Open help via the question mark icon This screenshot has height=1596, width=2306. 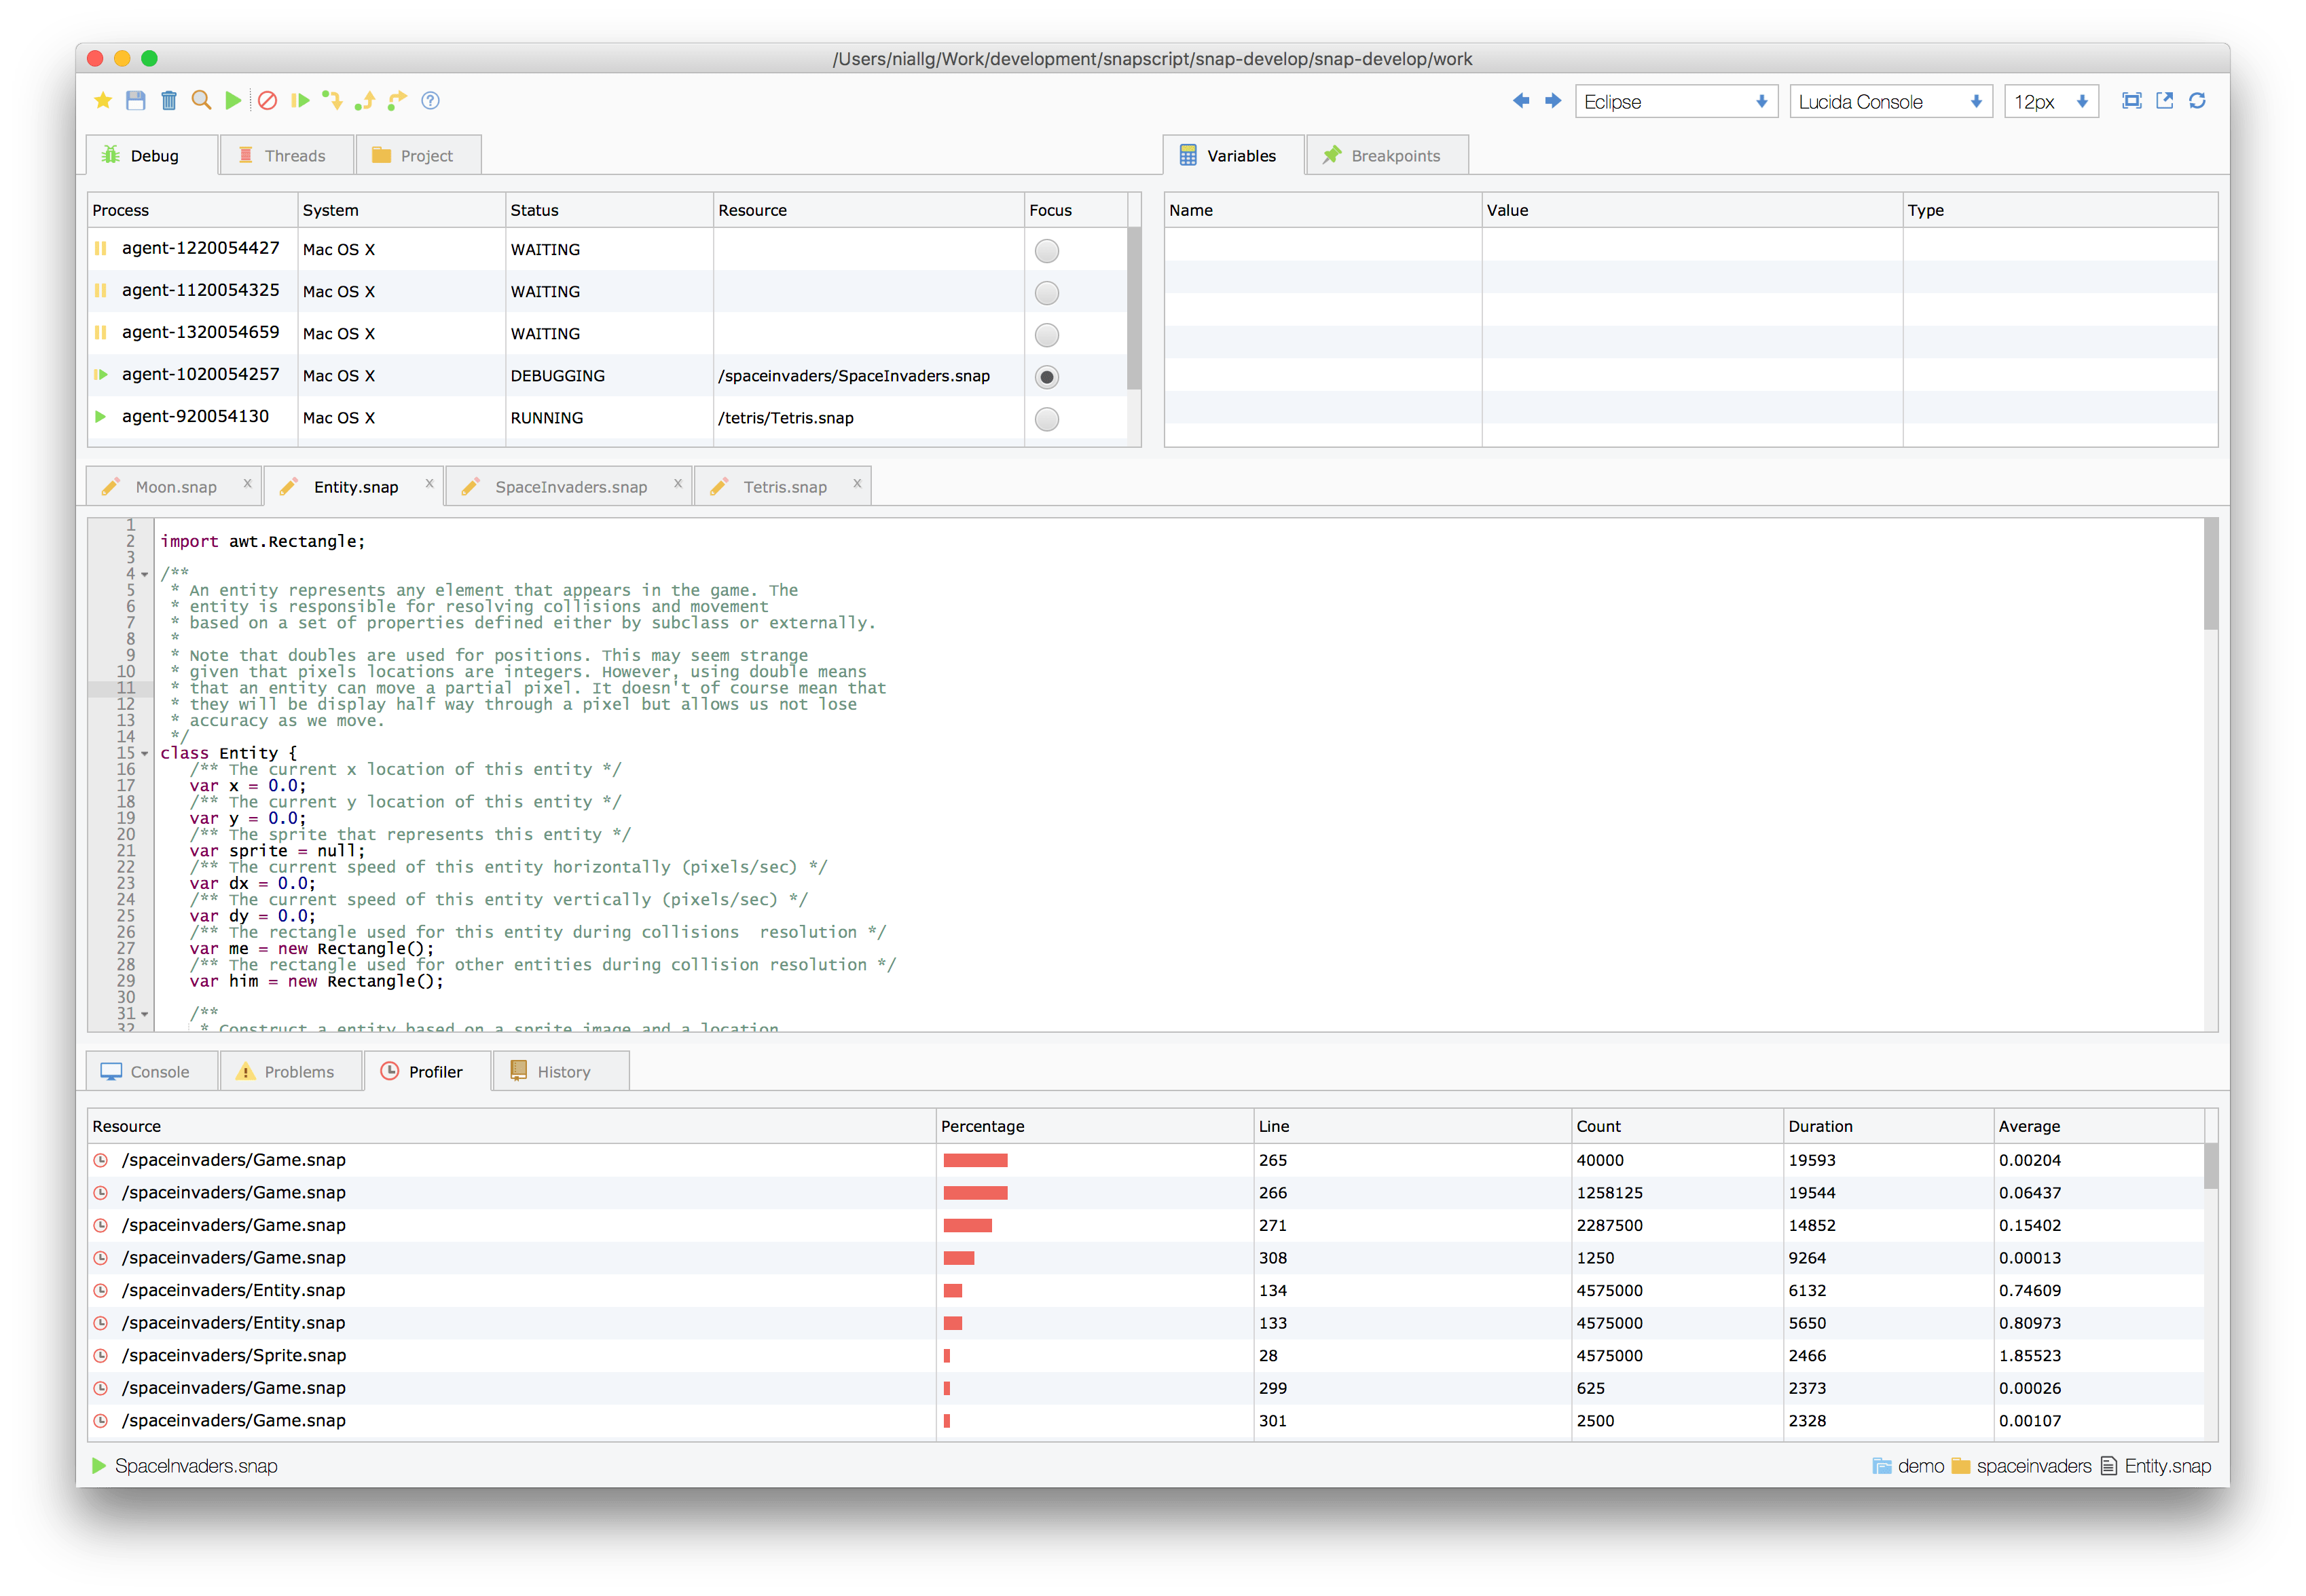tap(431, 100)
